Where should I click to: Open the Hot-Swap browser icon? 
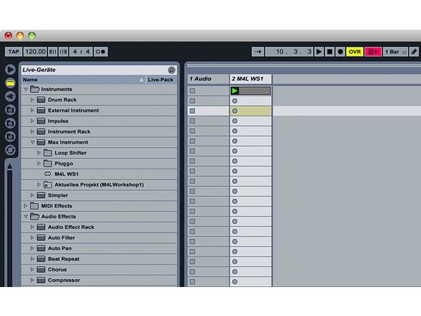(x=11, y=150)
